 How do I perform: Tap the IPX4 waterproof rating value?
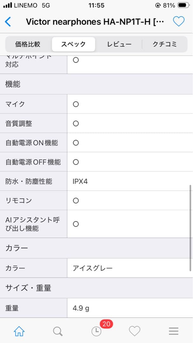coord(80,181)
